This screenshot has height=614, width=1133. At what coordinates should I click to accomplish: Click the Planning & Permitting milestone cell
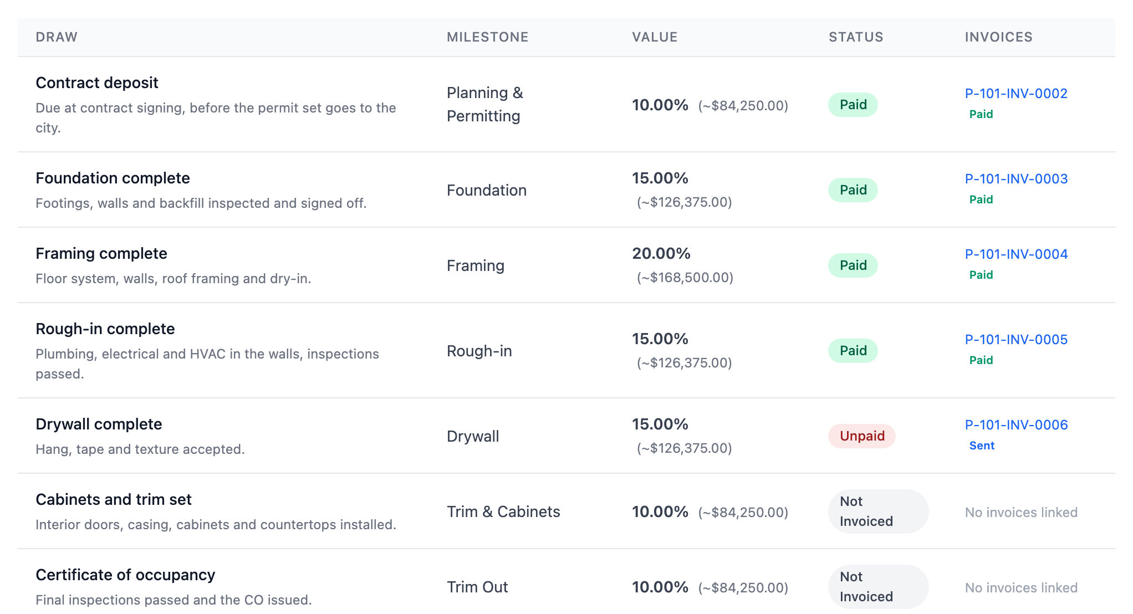point(485,104)
